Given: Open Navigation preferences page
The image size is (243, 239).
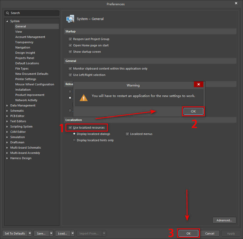Looking at the screenshot, I should [x=23, y=47].
